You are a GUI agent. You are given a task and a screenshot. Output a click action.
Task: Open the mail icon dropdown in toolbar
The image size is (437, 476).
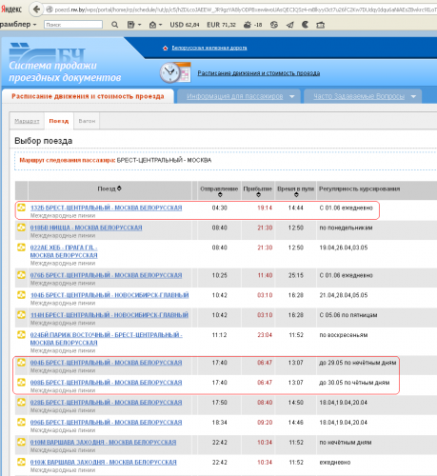(x=155, y=25)
